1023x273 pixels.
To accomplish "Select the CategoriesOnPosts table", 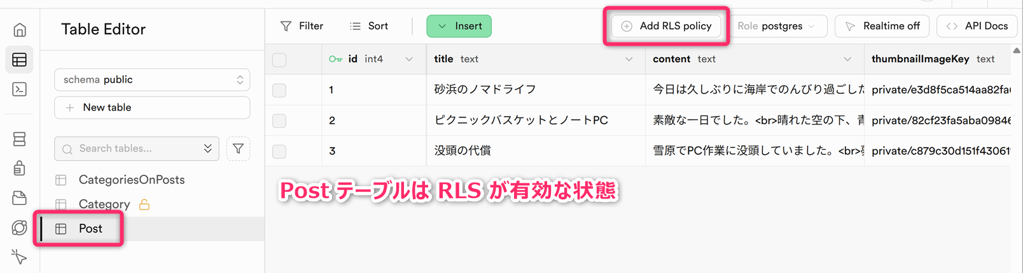I will [131, 180].
